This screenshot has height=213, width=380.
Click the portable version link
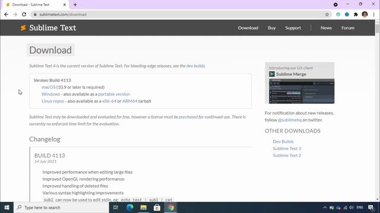(114, 94)
